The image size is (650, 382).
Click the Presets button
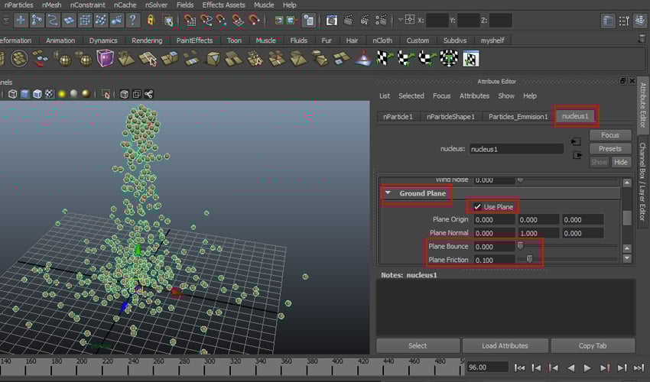click(609, 148)
